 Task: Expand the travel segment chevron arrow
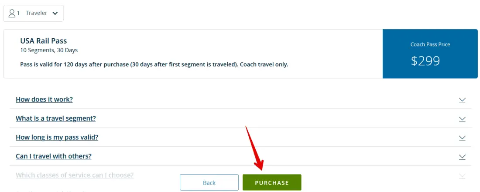pos(462,119)
